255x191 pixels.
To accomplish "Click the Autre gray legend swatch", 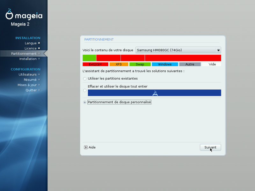I will point(190,64).
